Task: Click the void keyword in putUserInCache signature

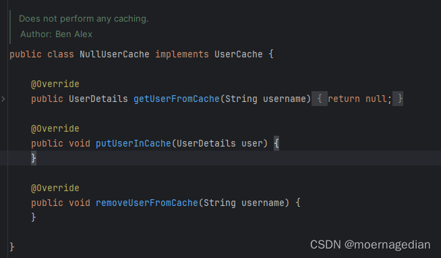Action: point(80,143)
